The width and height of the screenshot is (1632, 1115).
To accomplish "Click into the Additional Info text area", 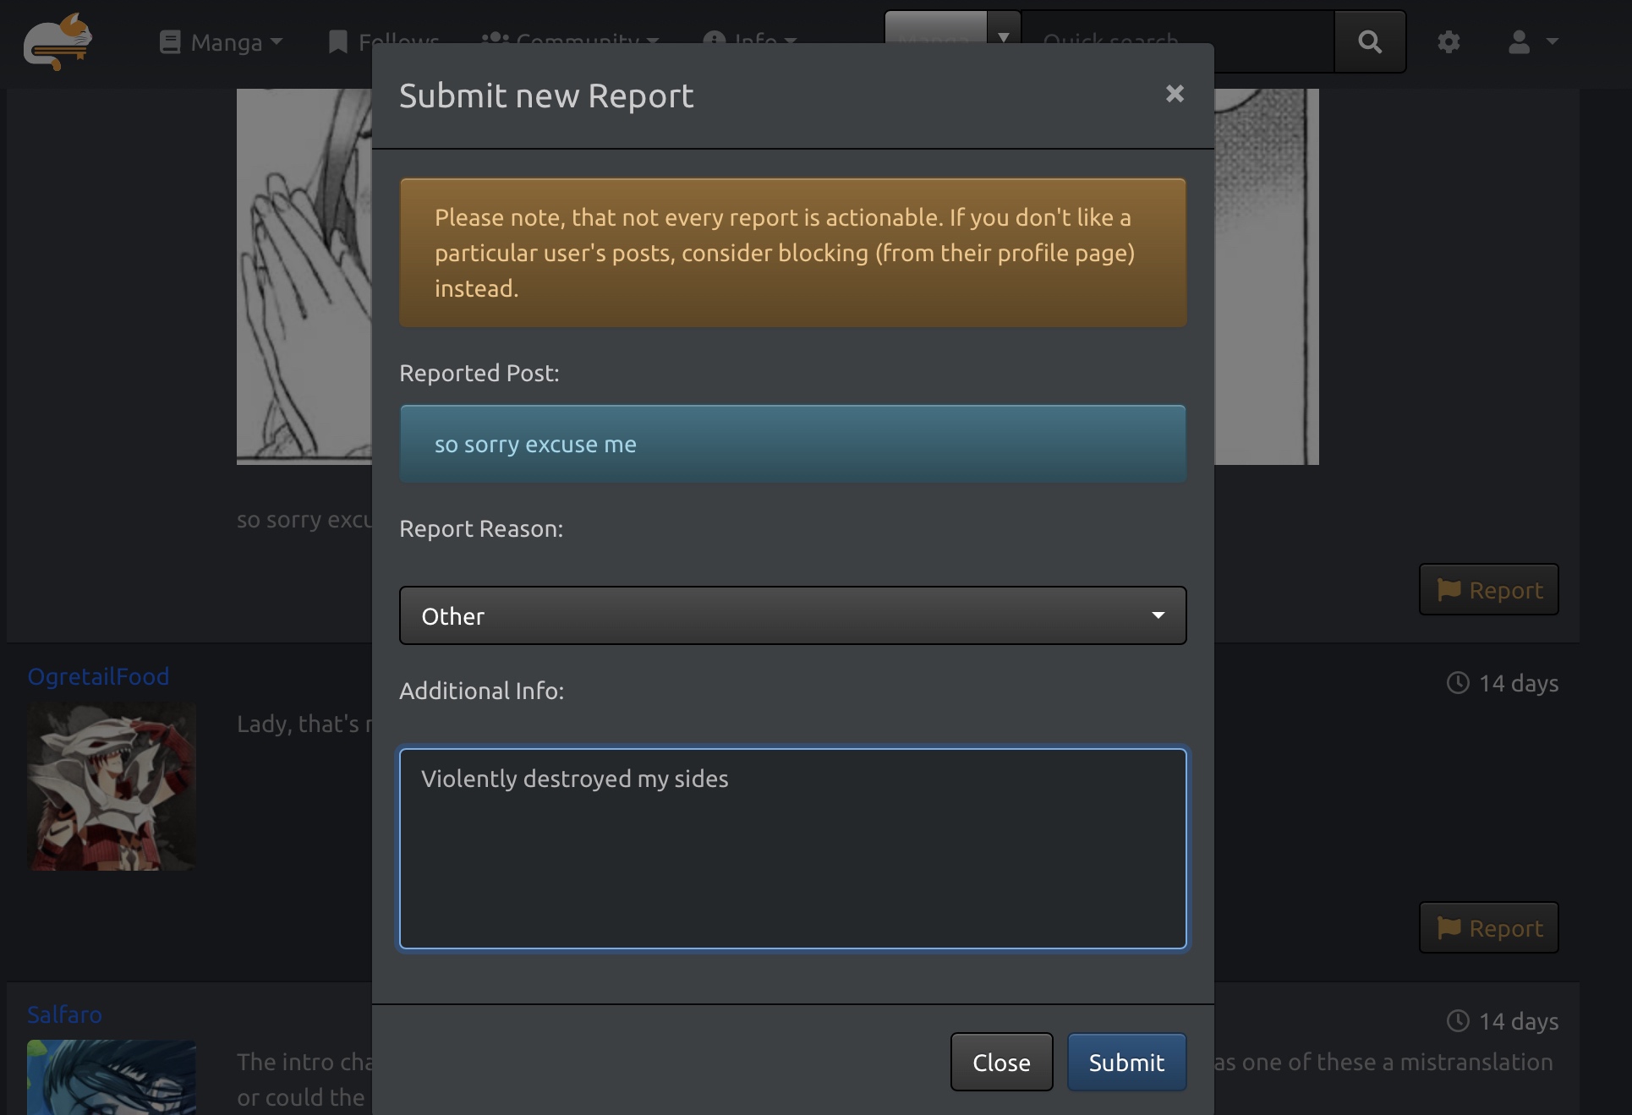I will pos(792,848).
